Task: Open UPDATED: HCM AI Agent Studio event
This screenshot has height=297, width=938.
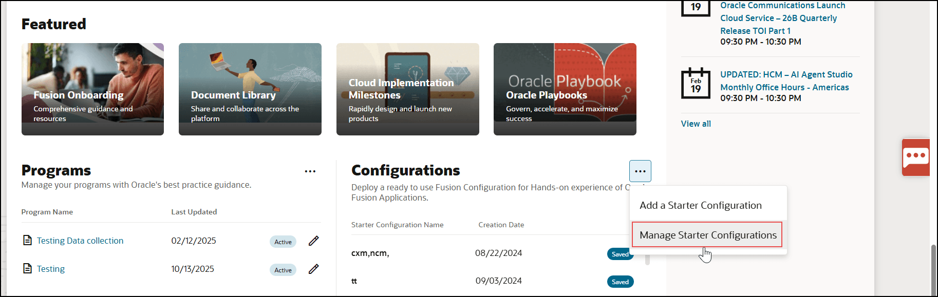Action: point(786,81)
